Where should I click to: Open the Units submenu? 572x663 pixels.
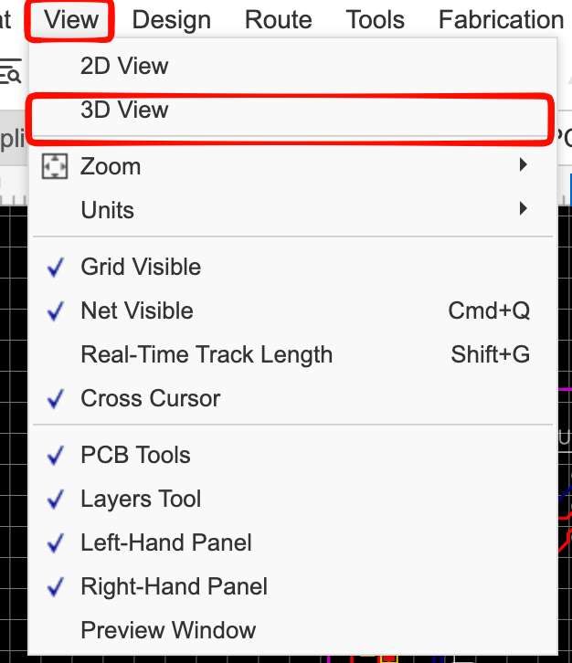click(x=108, y=210)
